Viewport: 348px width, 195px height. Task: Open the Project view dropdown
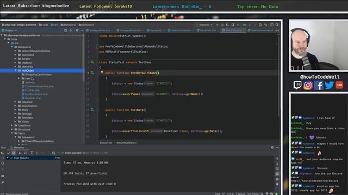pyautogui.click(x=9, y=30)
